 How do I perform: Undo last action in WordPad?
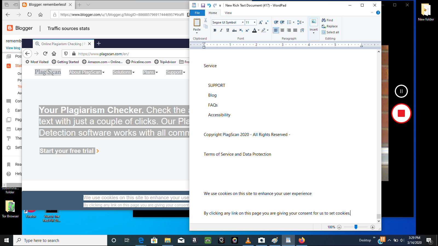click(x=209, y=5)
